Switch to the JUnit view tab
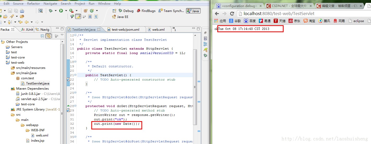The image size is (371, 144). coord(27,29)
